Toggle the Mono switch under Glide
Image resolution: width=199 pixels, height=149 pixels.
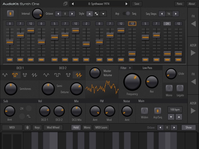[169, 88]
